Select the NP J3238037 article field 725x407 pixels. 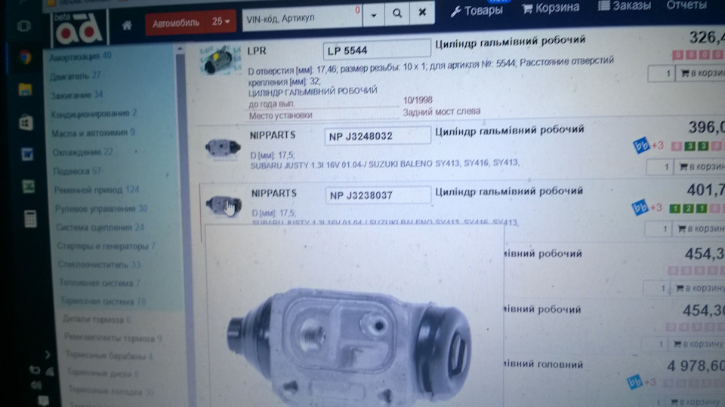click(378, 194)
